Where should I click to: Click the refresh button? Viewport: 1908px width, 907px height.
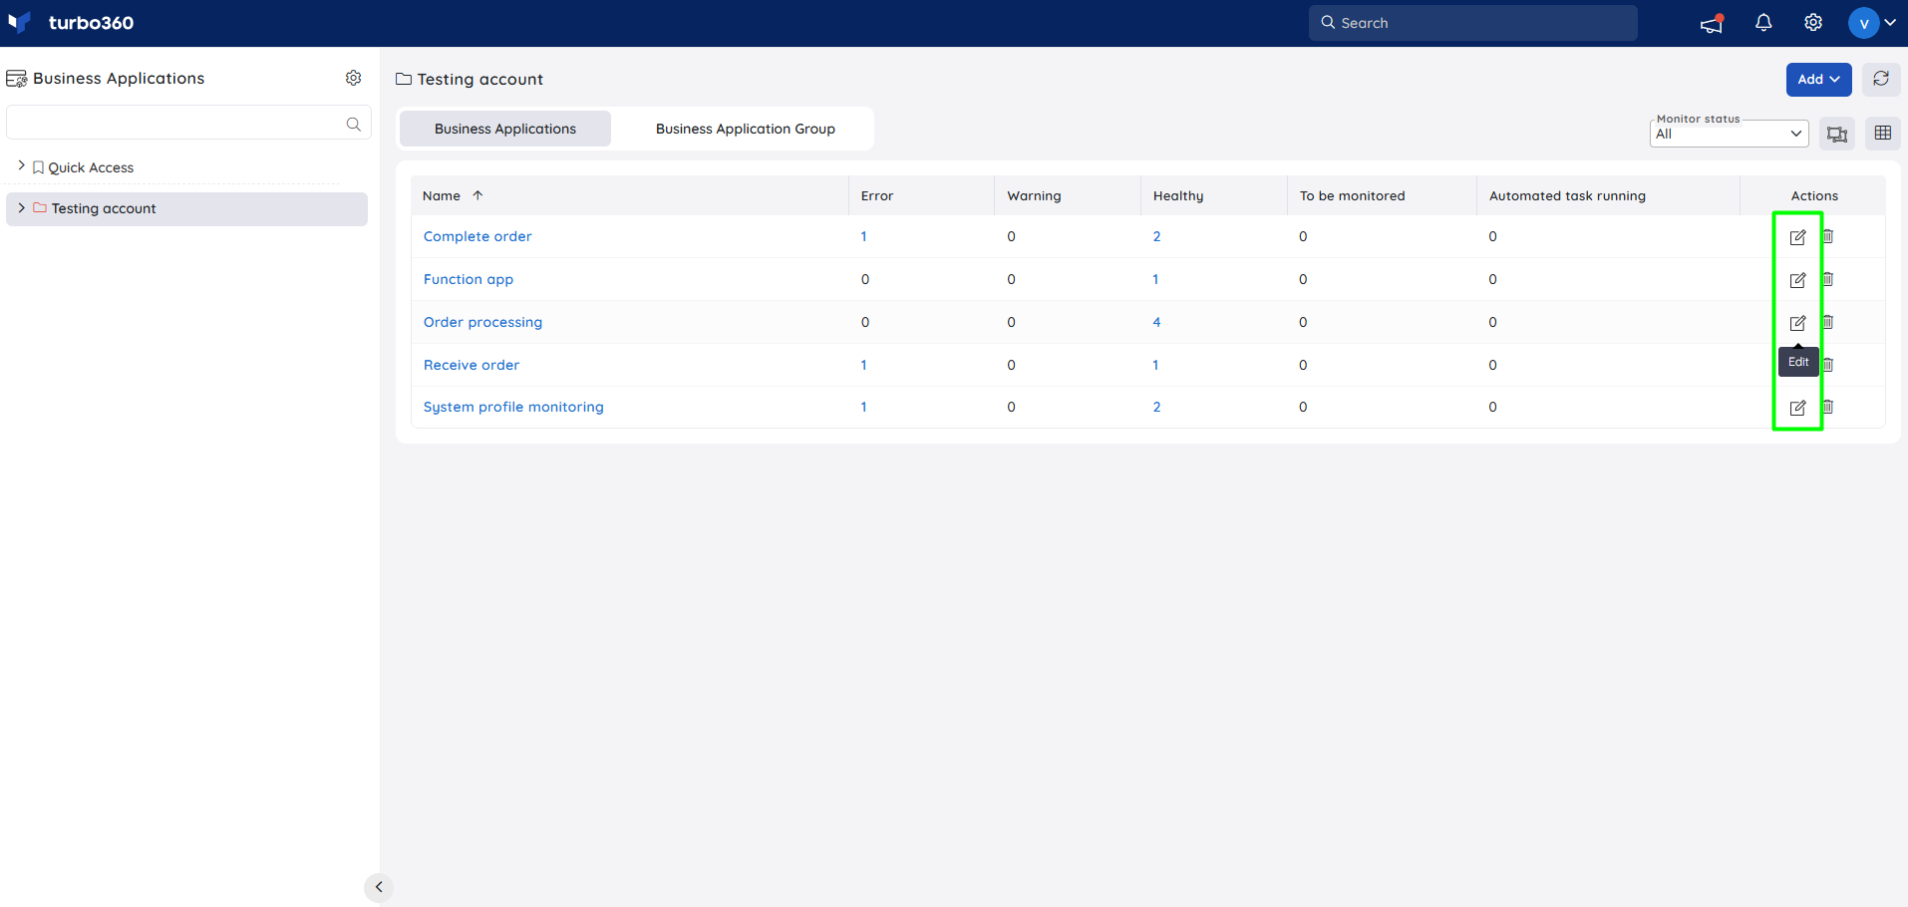(1881, 79)
